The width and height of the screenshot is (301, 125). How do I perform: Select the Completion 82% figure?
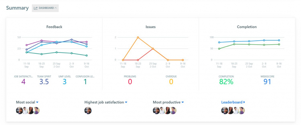click(226, 82)
